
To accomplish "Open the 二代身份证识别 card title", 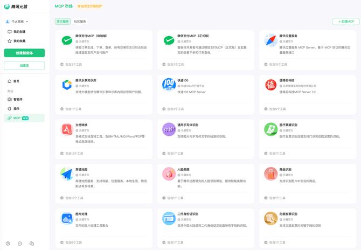I will click(x=188, y=214).
